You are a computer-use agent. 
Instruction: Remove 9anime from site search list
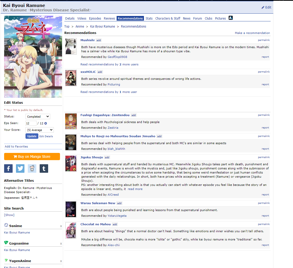(x=61, y=226)
